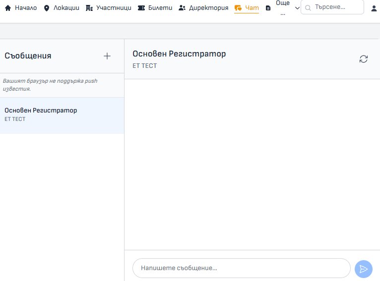This screenshot has width=380, height=281.
Task: Click the document icon before Още
Action: (x=268, y=8)
